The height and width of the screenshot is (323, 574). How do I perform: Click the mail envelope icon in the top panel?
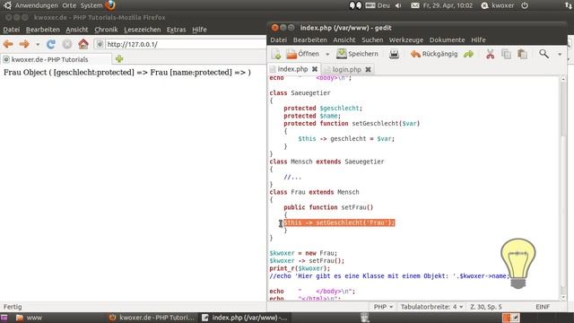[x=414, y=5]
